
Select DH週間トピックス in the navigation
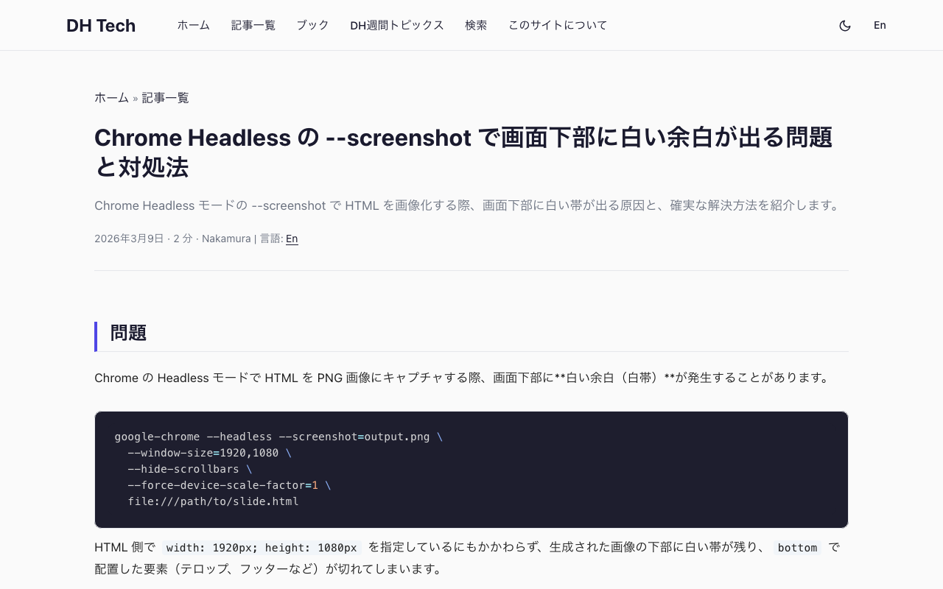click(x=397, y=25)
